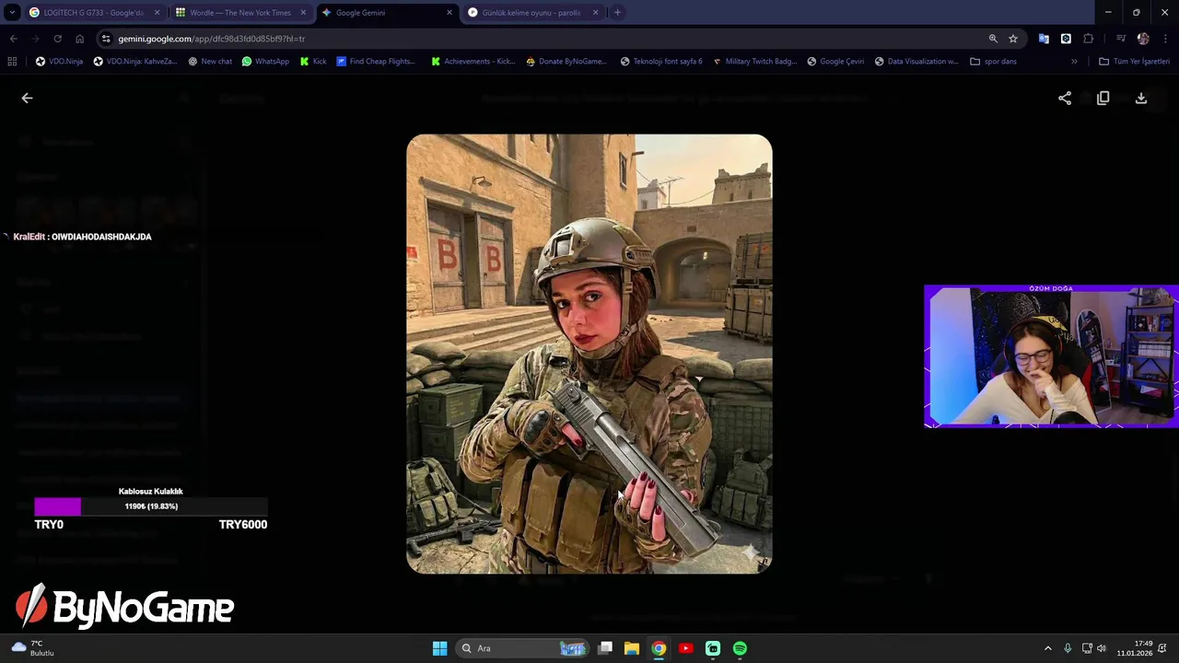Open Spotify from the taskbar
The height and width of the screenshot is (663, 1179).
tap(740, 648)
